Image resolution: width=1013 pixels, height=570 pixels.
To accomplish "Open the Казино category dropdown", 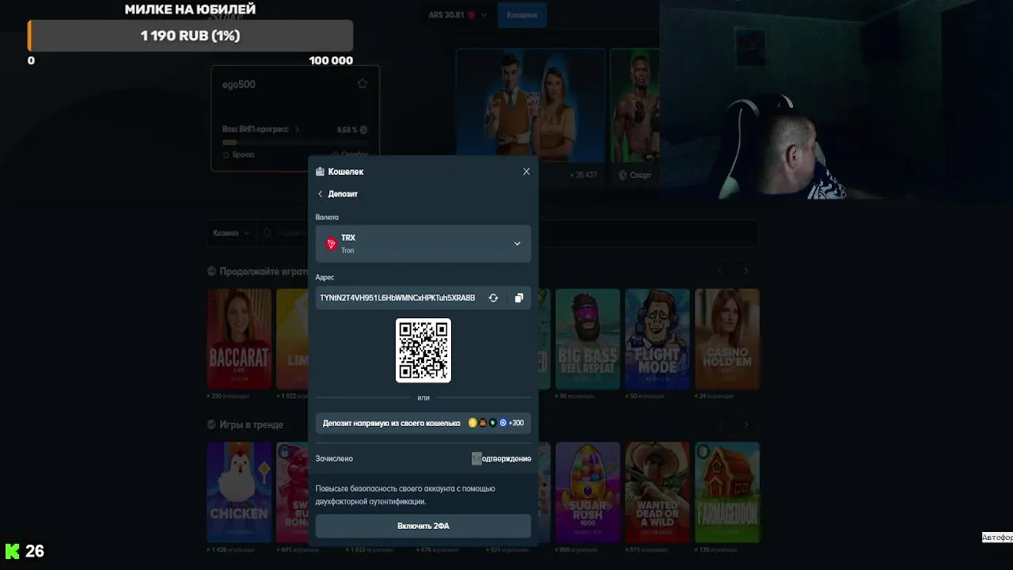I will click(x=230, y=233).
